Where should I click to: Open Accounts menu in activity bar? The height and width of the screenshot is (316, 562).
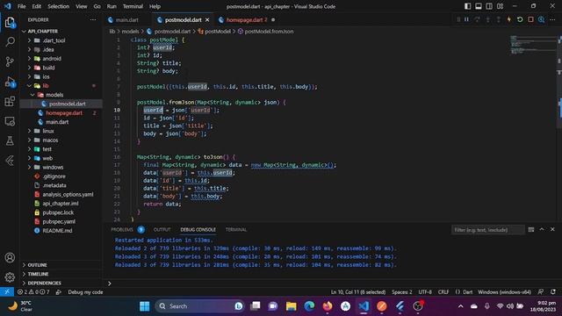(x=10, y=257)
